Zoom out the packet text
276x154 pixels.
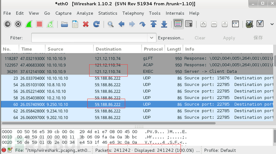coord(214,24)
